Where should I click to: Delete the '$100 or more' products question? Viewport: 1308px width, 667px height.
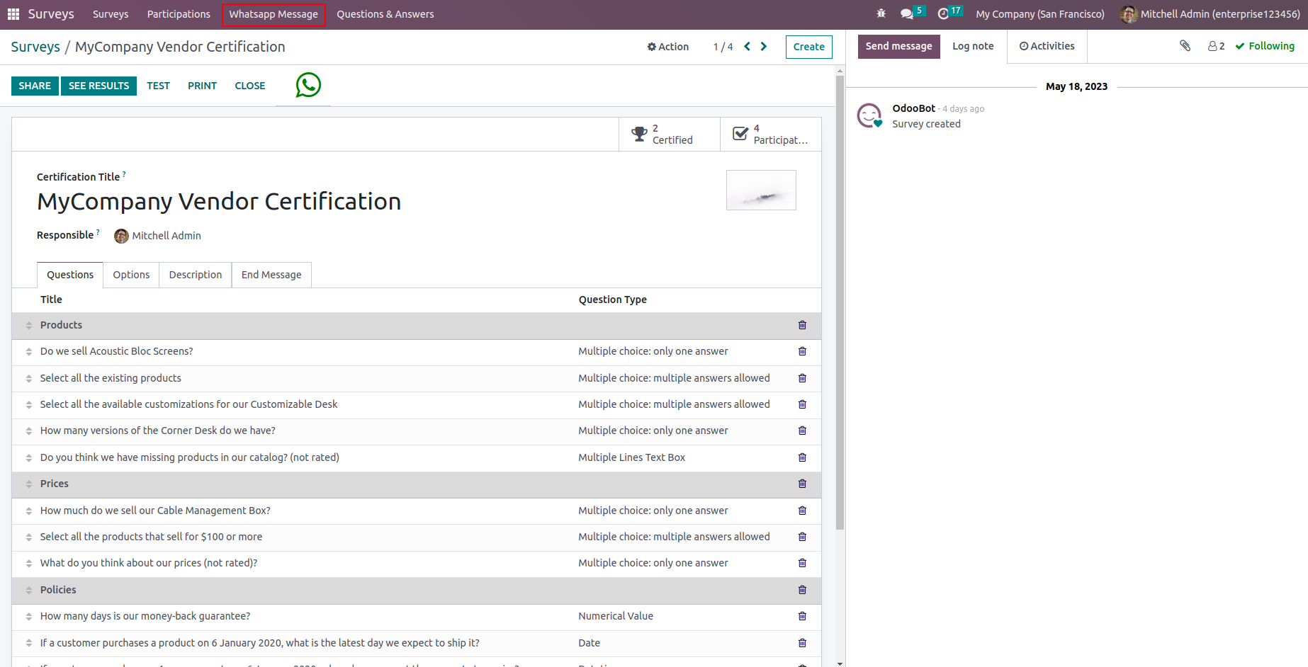[802, 537]
